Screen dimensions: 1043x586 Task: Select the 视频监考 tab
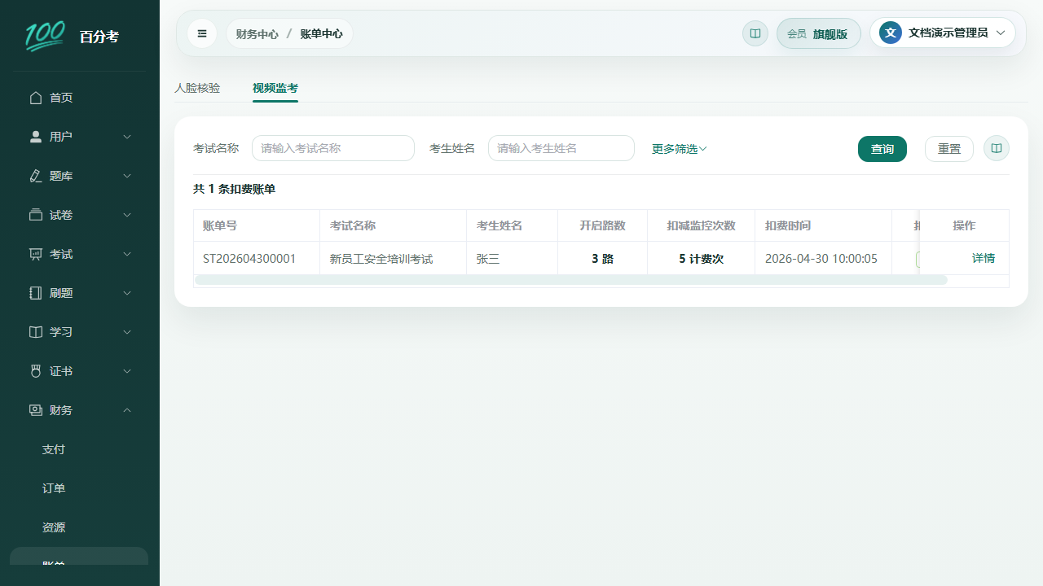click(275, 88)
